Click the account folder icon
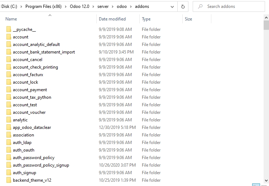 point(9,37)
